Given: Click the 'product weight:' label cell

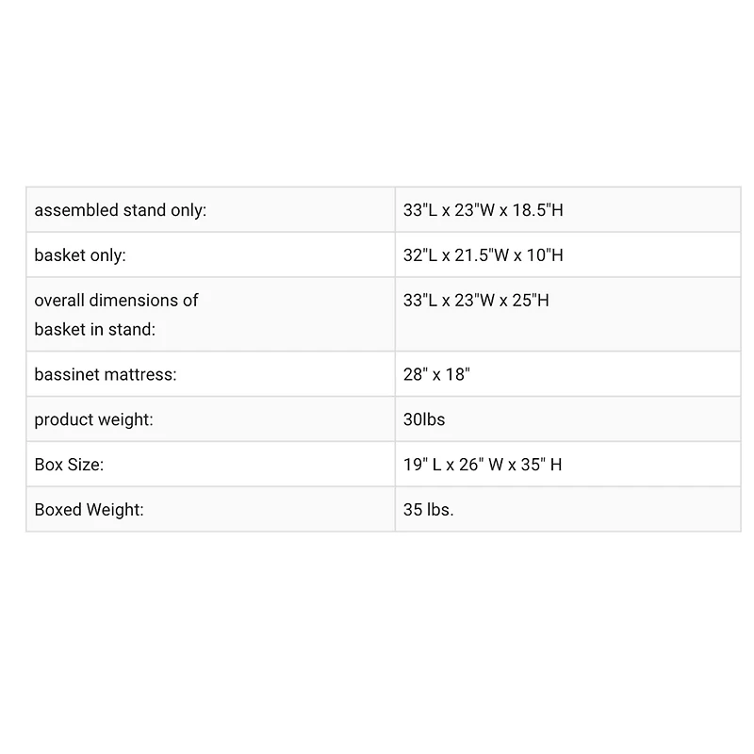Looking at the screenshot, I should [x=93, y=419].
